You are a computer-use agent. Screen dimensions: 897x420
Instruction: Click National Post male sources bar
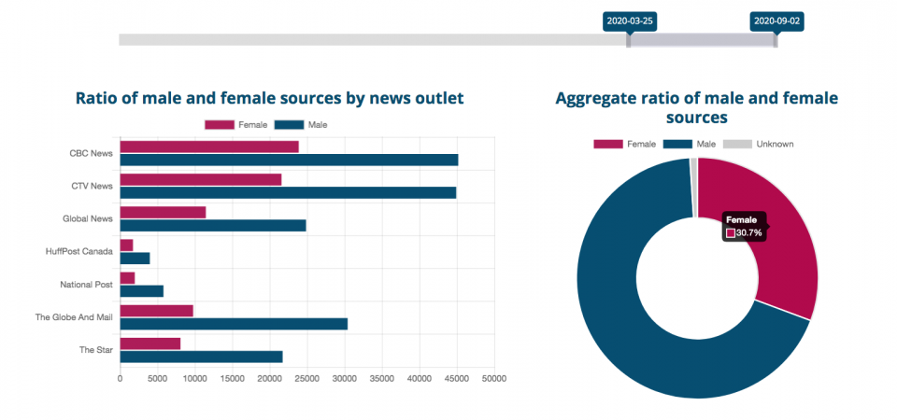[141, 291]
